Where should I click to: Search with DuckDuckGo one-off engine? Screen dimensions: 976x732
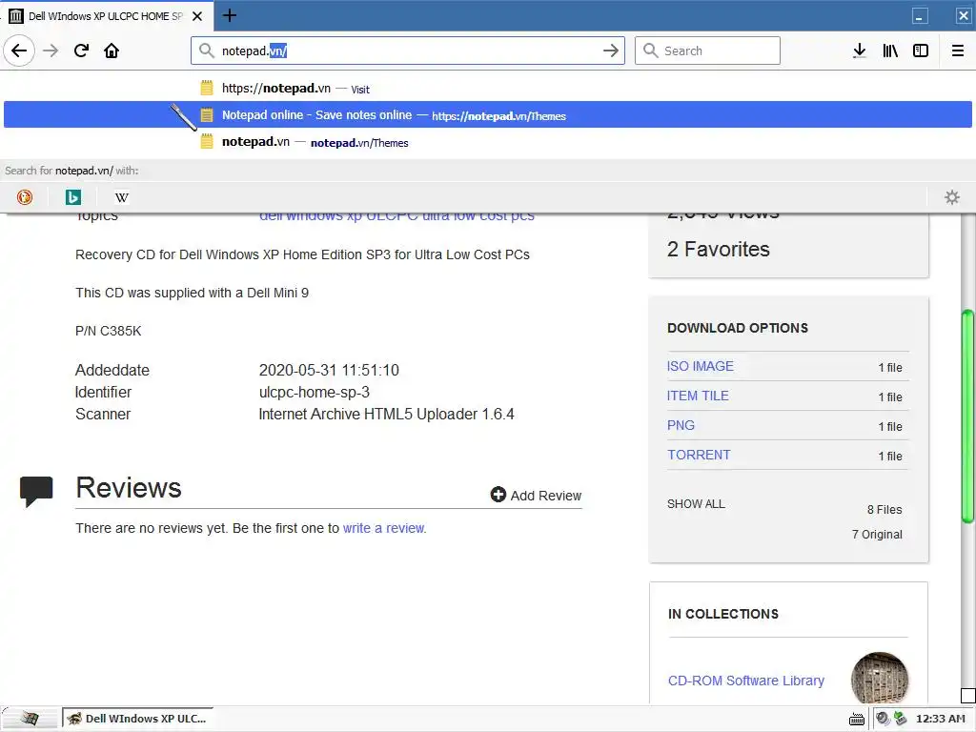point(25,197)
